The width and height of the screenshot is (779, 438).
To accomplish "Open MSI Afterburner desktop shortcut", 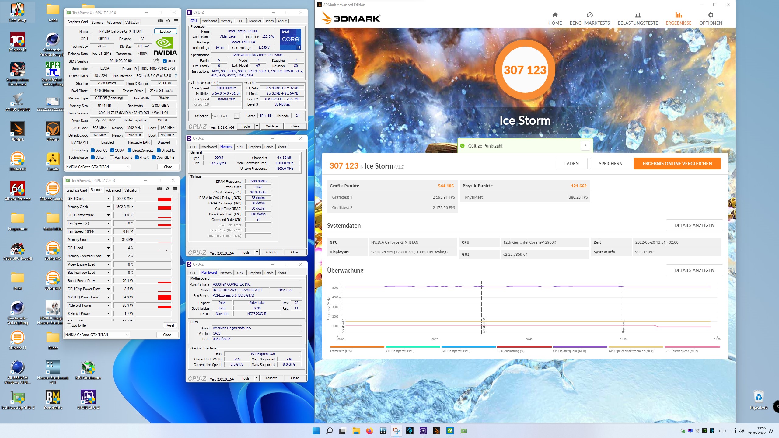I will click(x=88, y=370).
